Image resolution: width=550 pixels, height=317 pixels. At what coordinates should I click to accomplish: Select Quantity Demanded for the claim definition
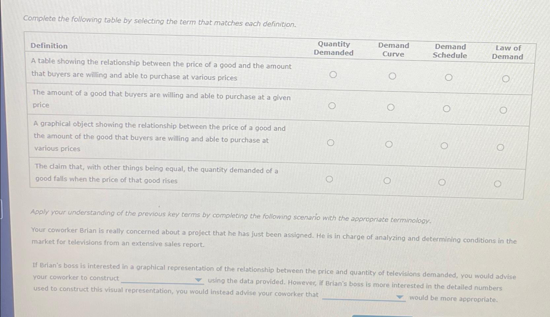pyautogui.click(x=329, y=179)
